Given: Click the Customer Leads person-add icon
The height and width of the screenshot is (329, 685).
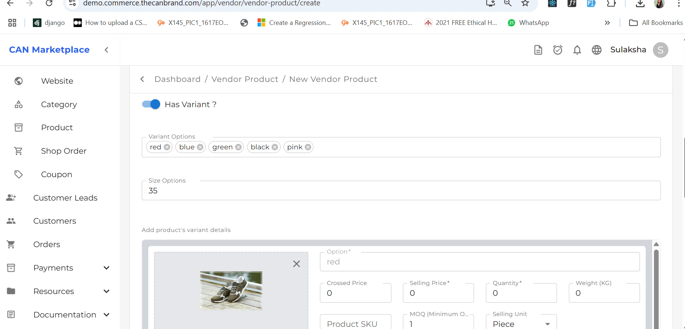Looking at the screenshot, I should 11,198.
